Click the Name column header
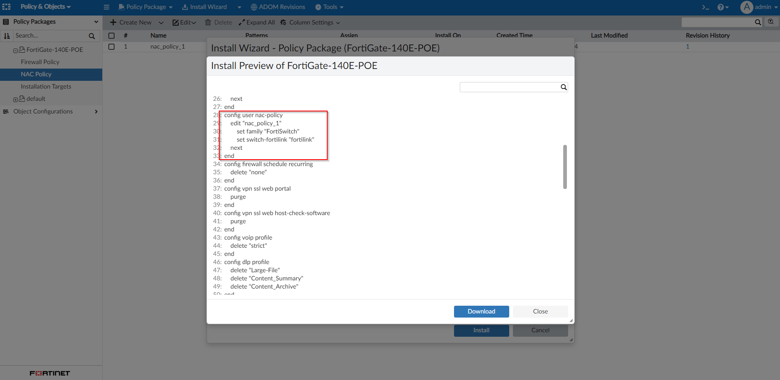Image resolution: width=780 pixels, height=380 pixels. 158,36
